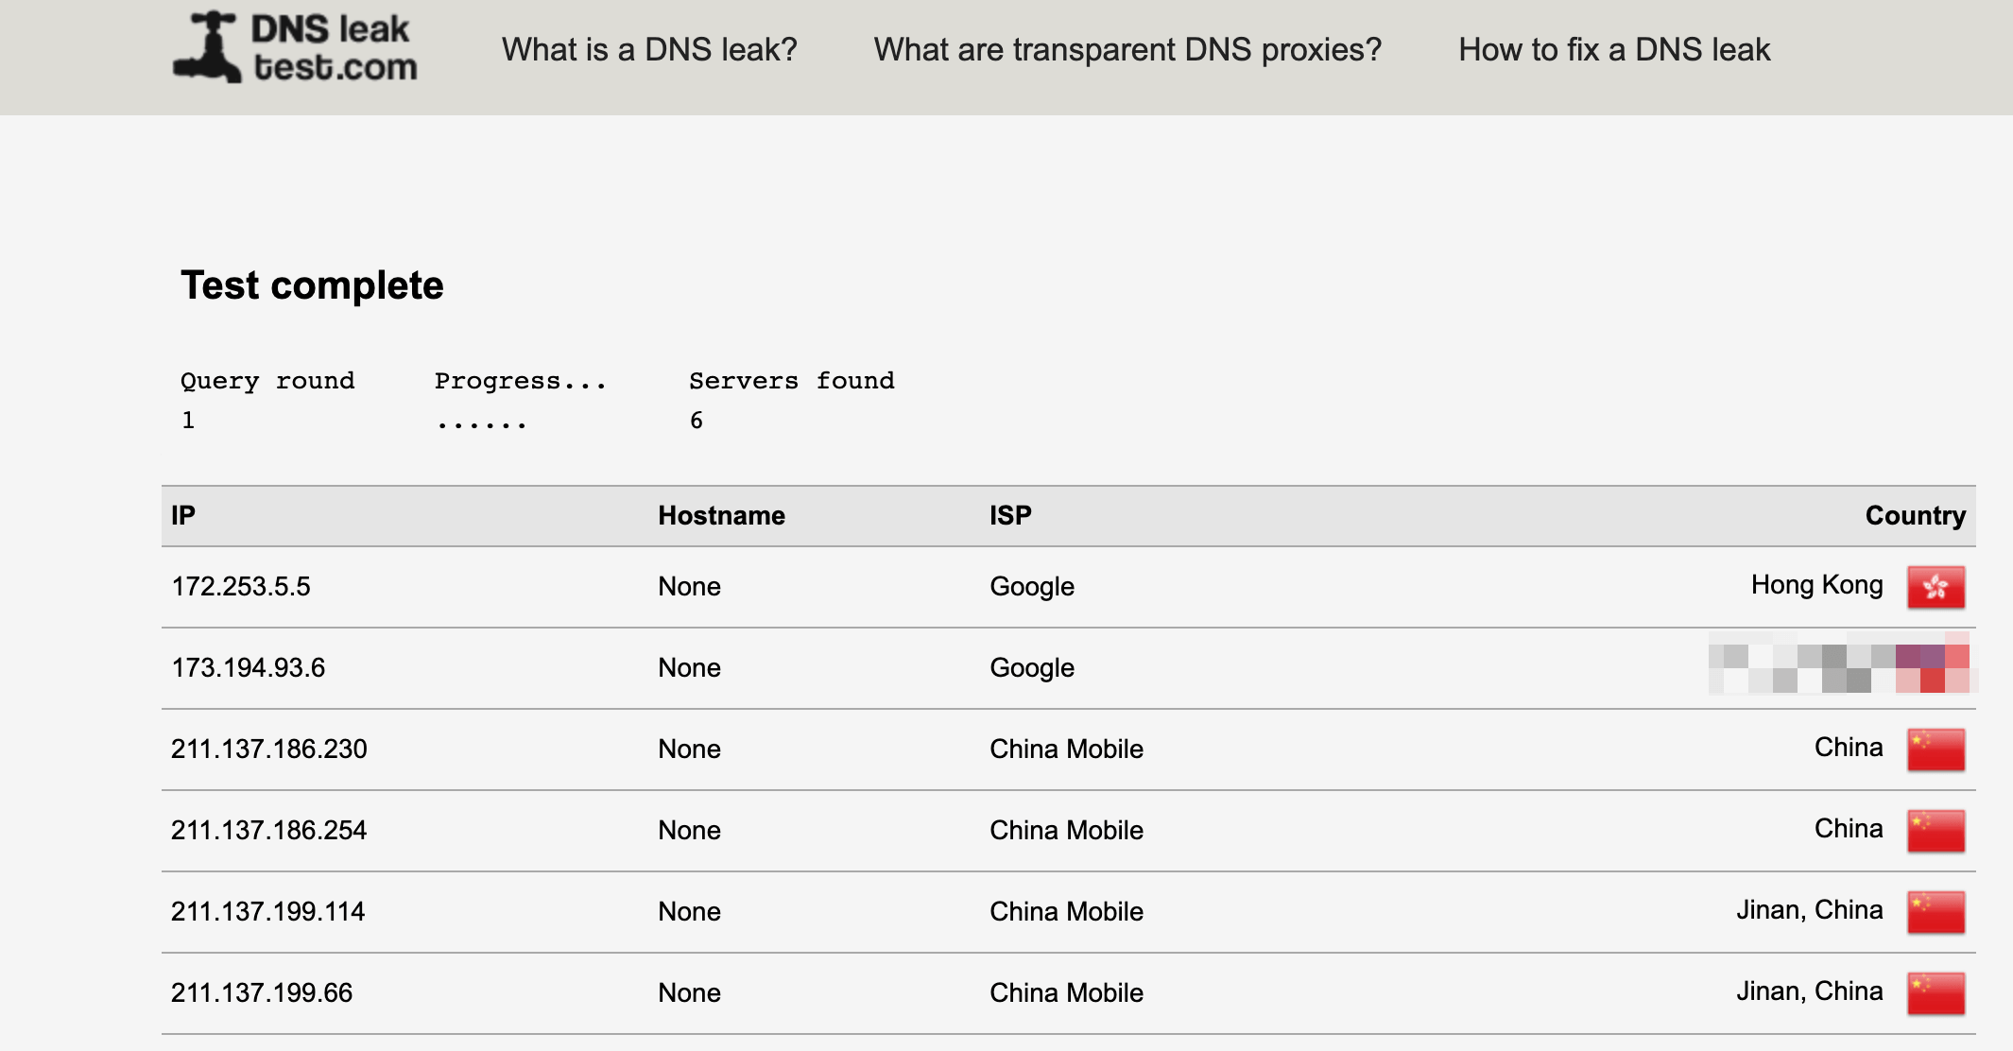The image size is (2013, 1051).
Task: Click the Hong Kong flag icon
Action: [1936, 587]
